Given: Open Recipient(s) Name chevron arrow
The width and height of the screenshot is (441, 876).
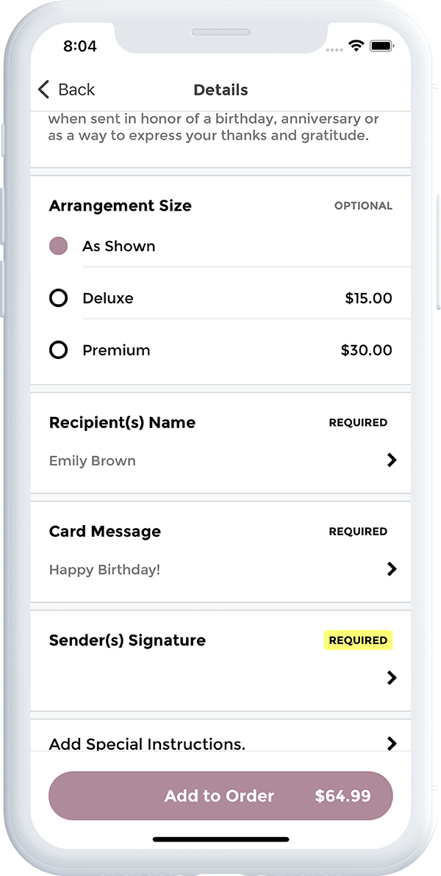Looking at the screenshot, I should (x=392, y=460).
